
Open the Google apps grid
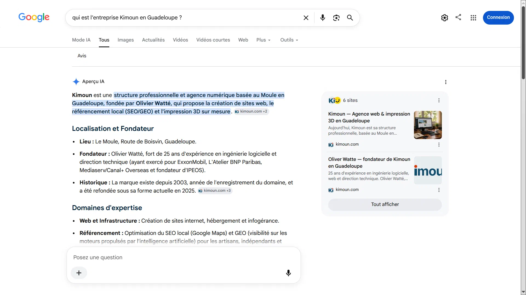[x=473, y=18]
